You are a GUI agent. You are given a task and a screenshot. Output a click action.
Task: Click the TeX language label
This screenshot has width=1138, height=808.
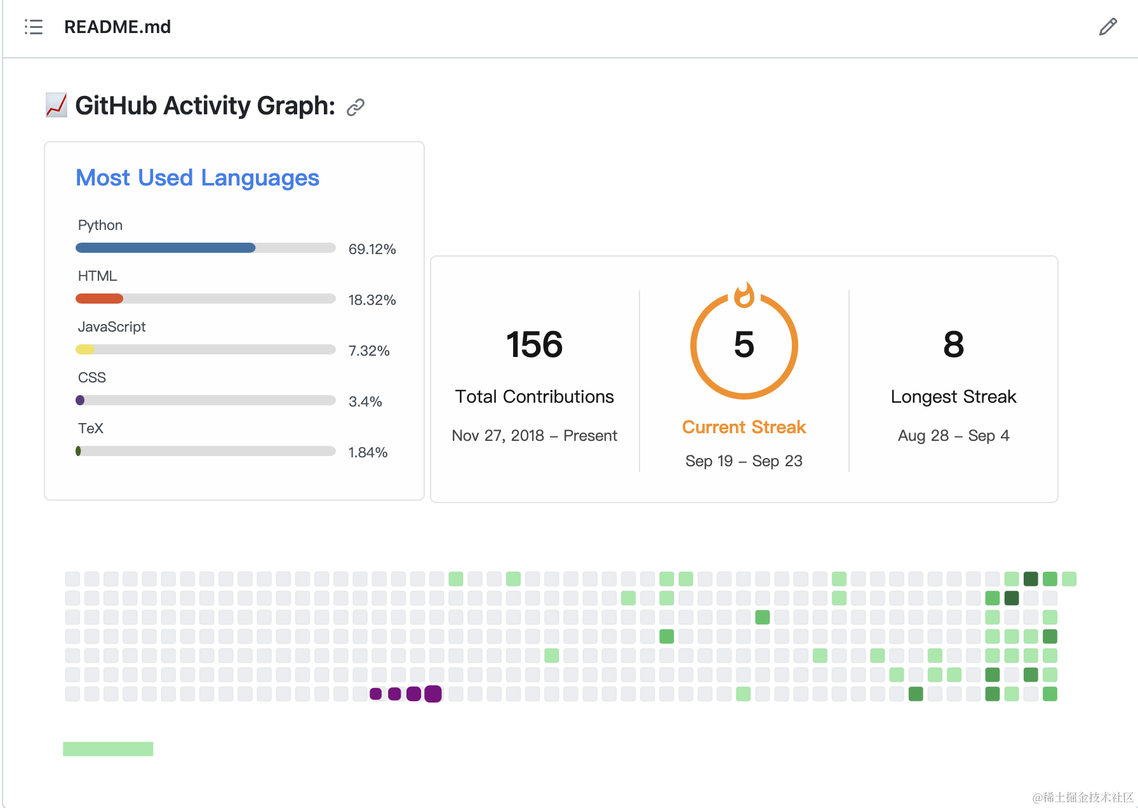91,429
